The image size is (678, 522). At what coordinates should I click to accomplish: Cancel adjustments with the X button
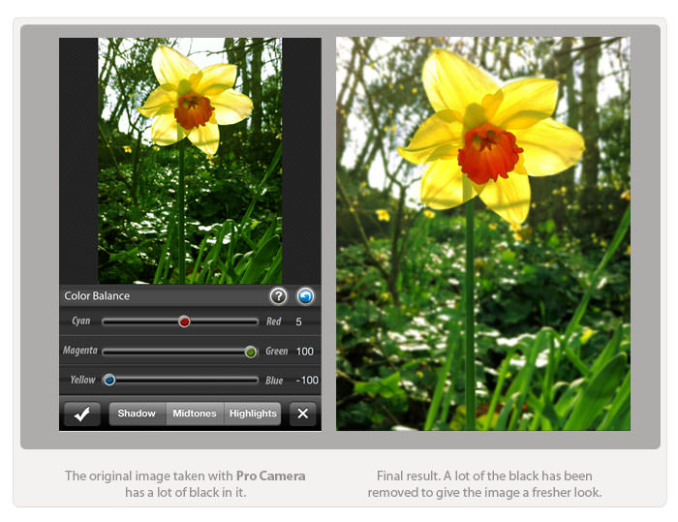coord(303,414)
